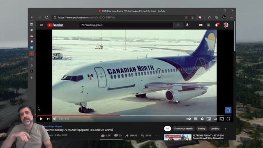
Task: Open the Create video camera icon
Action: [201, 25]
